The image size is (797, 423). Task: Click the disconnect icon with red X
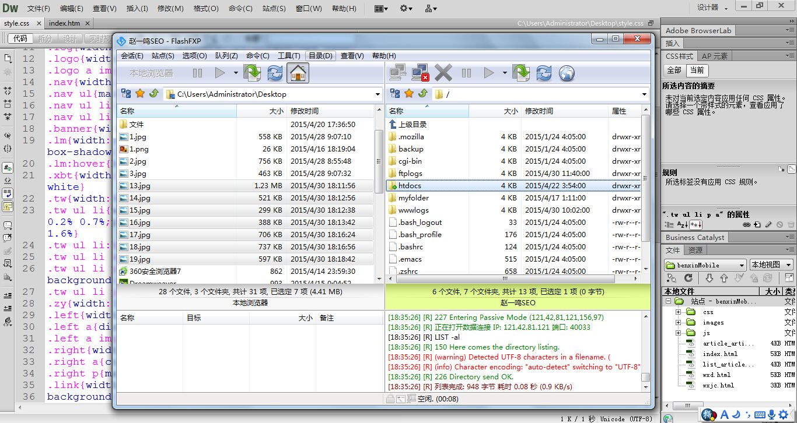(x=420, y=73)
